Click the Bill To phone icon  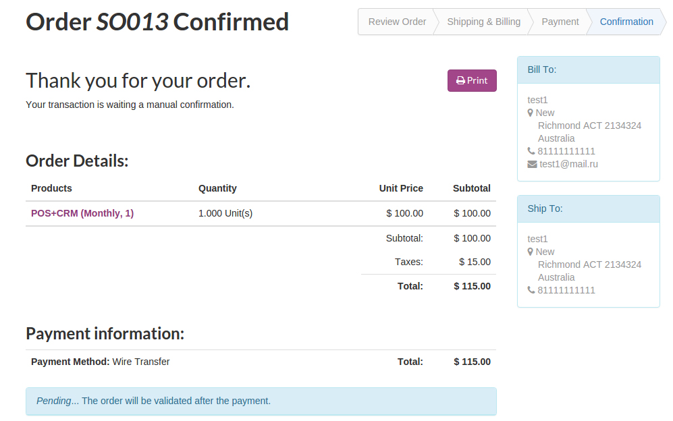click(531, 151)
